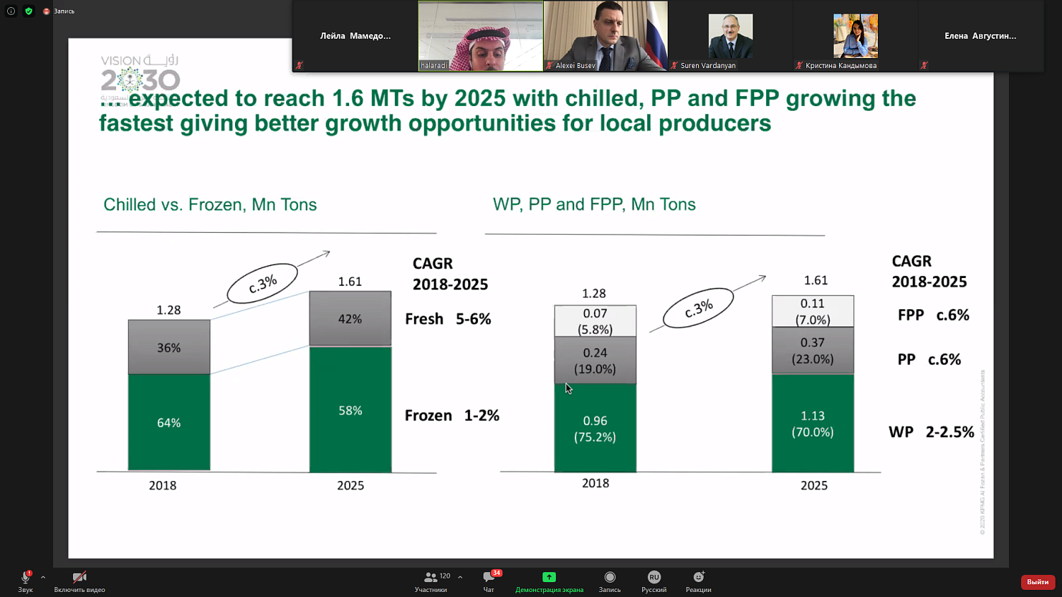Open Русский interpretation language selector
This screenshot has width=1062, height=597.
pos(653,581)
